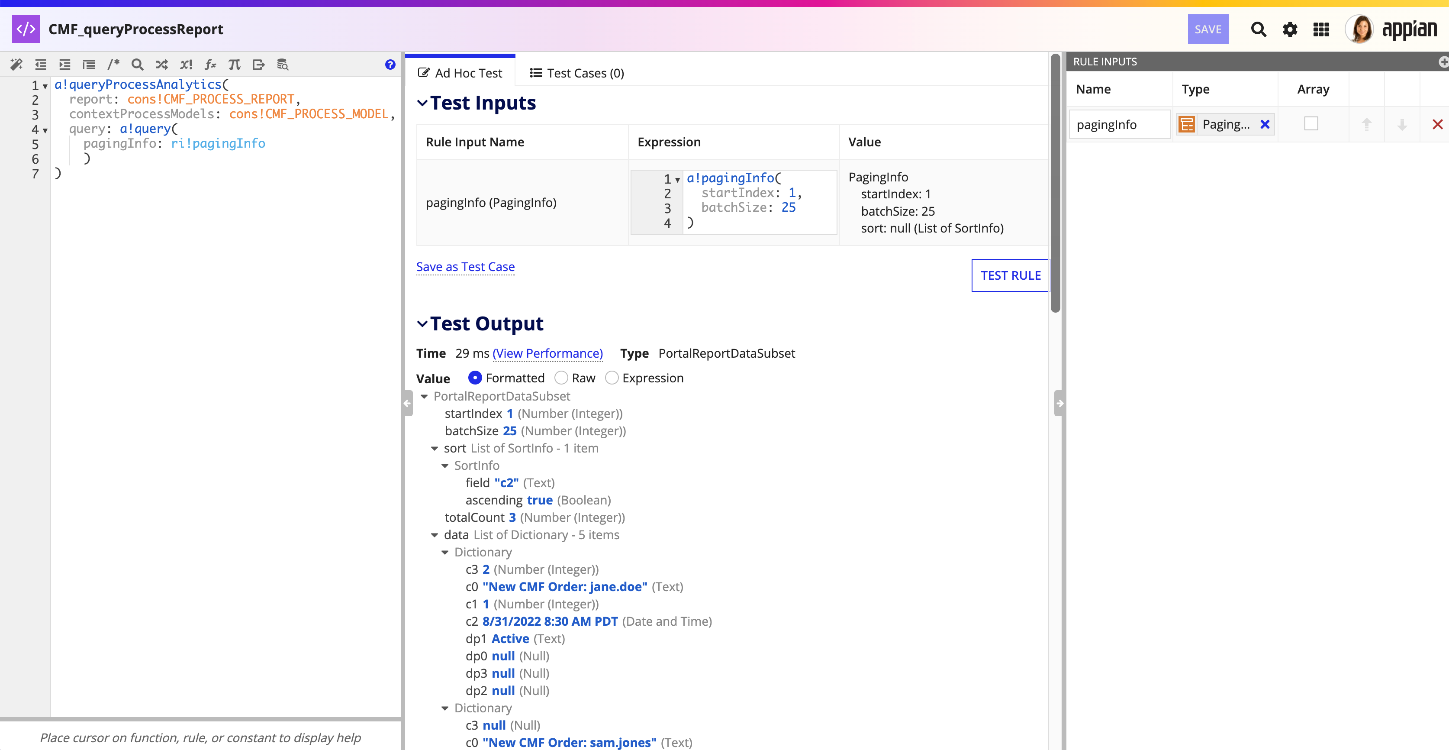The height and width of the screenshot is (750, 1449).
Task: Click the x! local variable icon
Action: coord(186,65)
